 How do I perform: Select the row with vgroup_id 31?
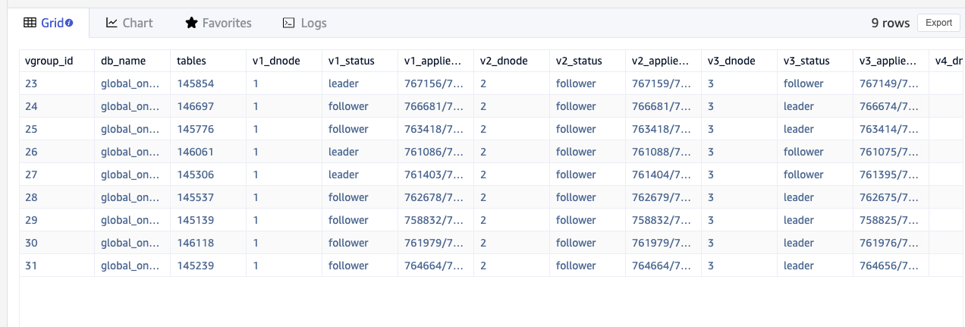[x=32, y=266]
